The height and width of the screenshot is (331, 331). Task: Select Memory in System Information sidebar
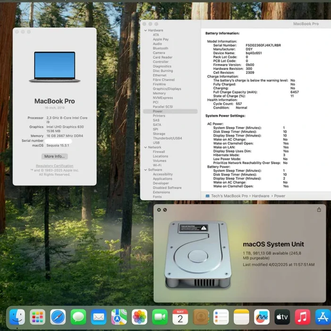[159, 93]
